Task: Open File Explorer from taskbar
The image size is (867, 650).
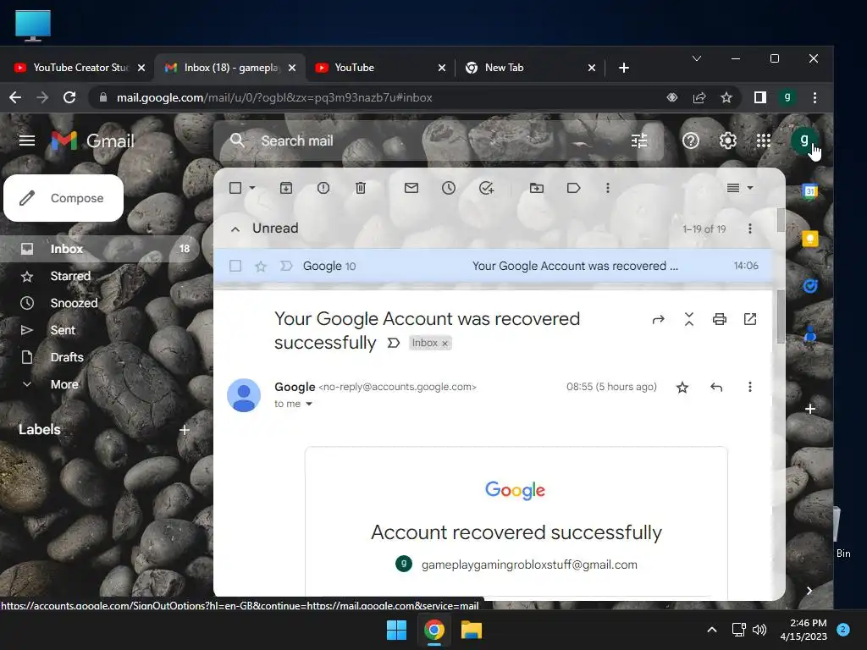Action: click(x=472, y=630)
